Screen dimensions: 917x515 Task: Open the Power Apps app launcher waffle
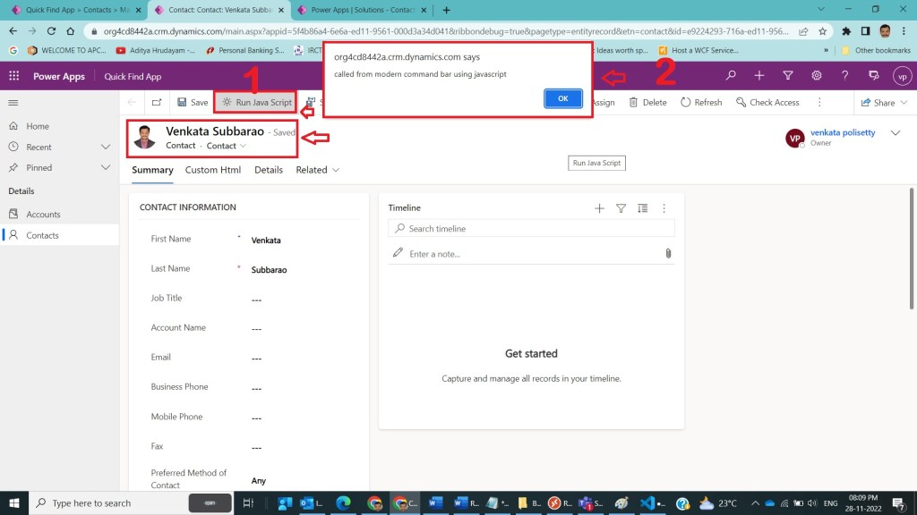[13, 76]
